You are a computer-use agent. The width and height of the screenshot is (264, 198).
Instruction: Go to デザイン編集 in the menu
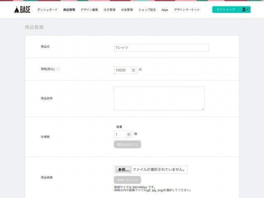pos(90,10)
